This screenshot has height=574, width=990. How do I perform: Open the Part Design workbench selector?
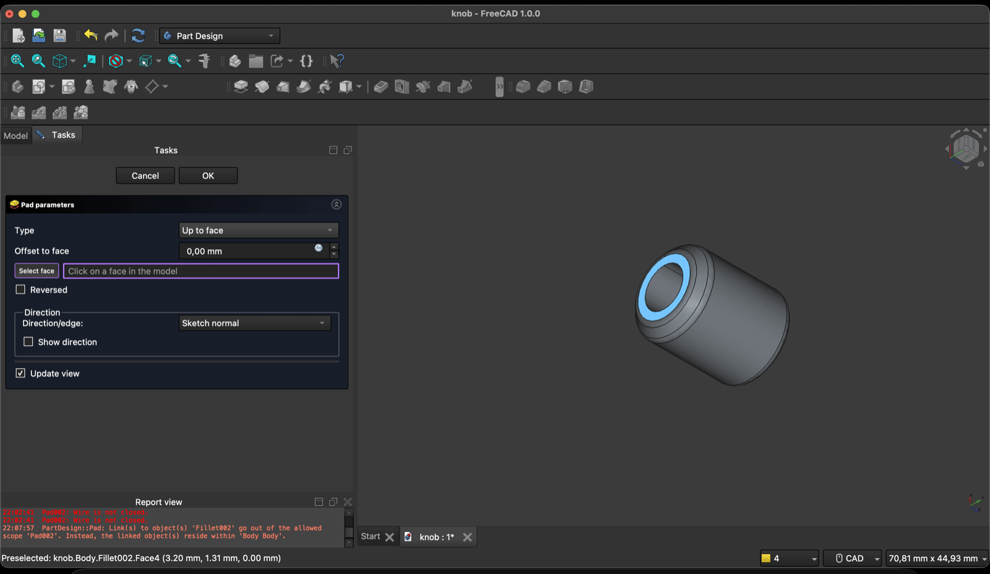coord(220,36)
